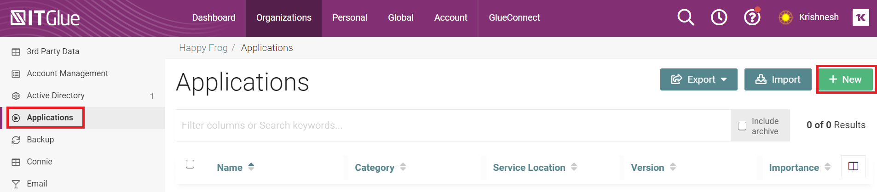Viewport: 877px width, 192px height.
Task: Click the ITGlue logo
Action: (x=45, y=18)
